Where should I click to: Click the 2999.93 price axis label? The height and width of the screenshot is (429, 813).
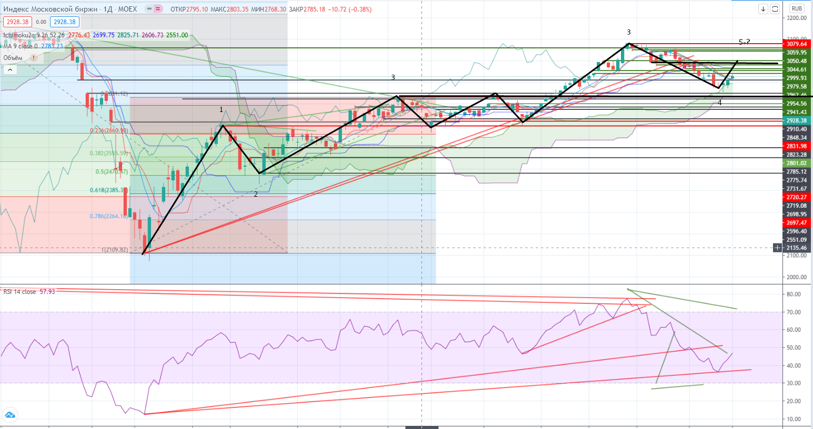pyautogui.click(x=797, y=78)
